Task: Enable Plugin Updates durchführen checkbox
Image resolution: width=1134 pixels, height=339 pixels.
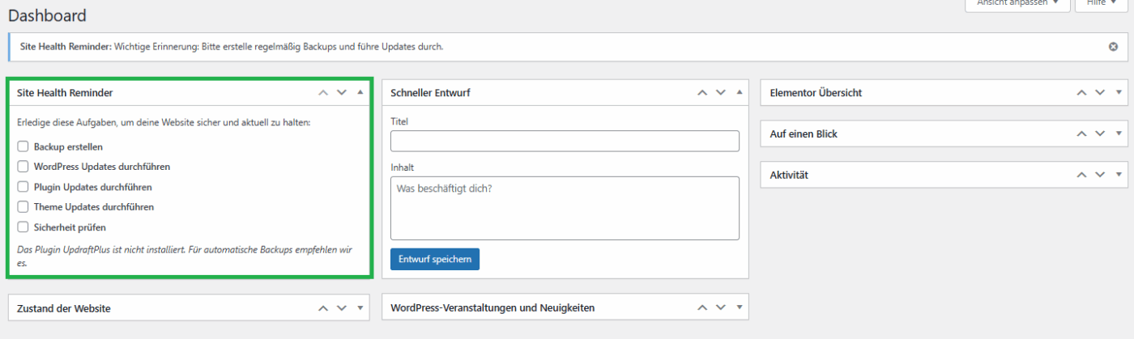Action: (23, 187)
